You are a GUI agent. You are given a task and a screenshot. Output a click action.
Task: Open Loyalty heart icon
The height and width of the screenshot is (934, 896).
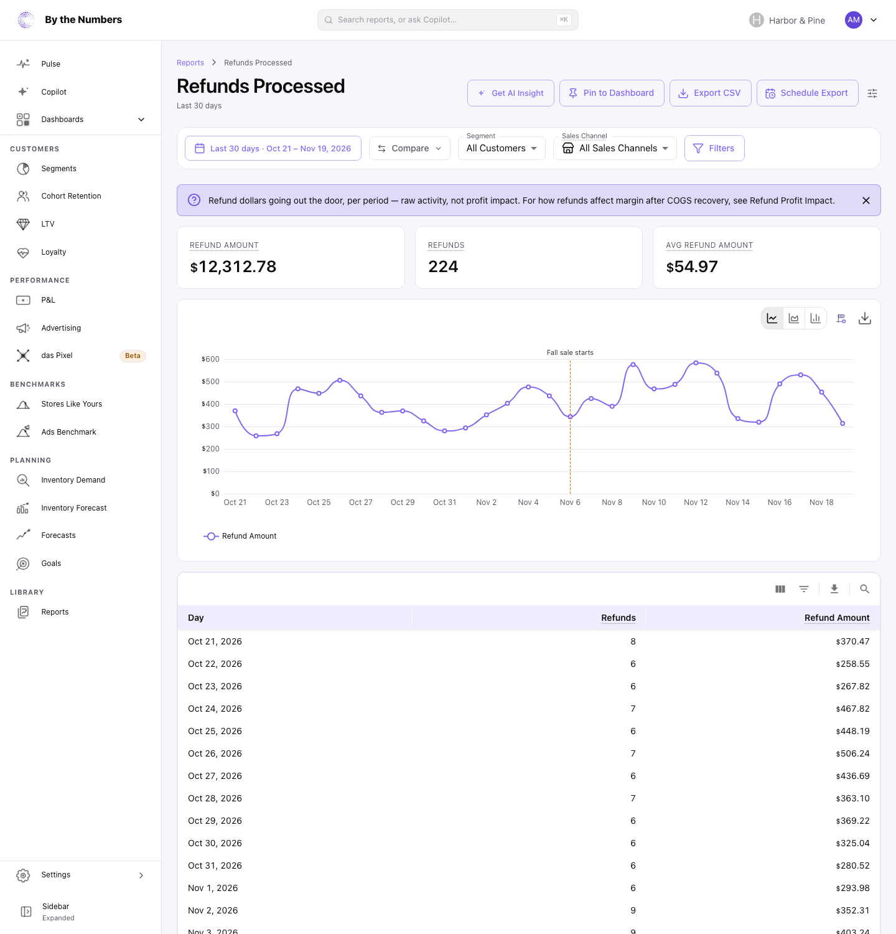(23, 252)
